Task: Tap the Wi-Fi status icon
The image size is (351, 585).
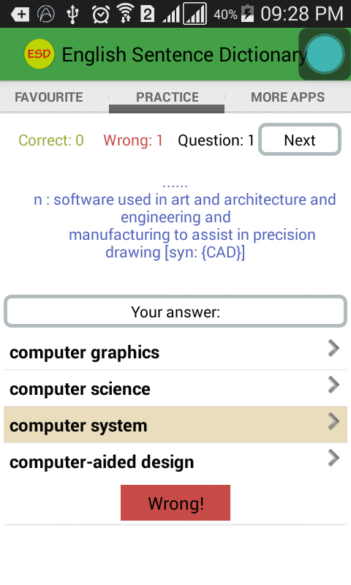Action: pos(126,13)
